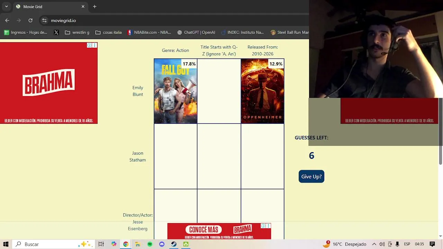
Task: Focus the moviegrid.io address bar
Action: 173,20
